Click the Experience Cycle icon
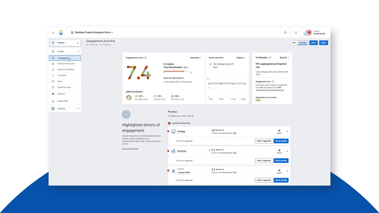The width and height of the screenshot is (379, 213). [53, 87]
